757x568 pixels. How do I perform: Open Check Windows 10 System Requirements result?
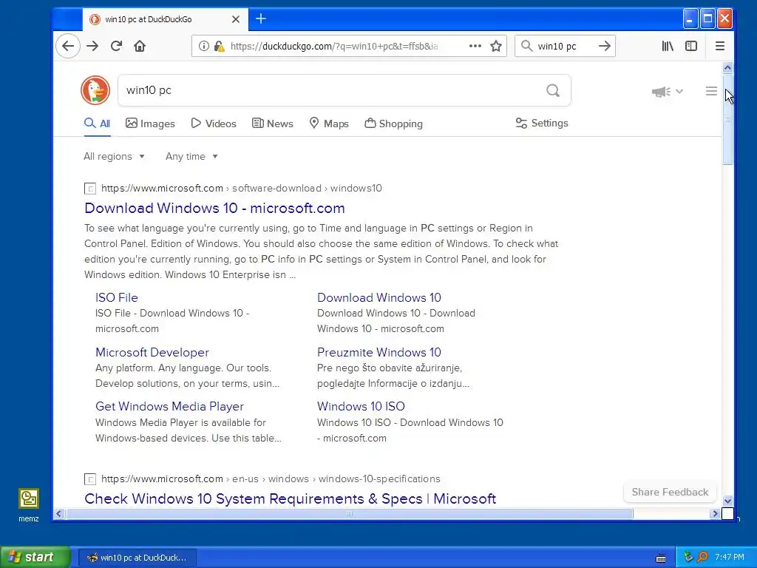coord(290,498)
